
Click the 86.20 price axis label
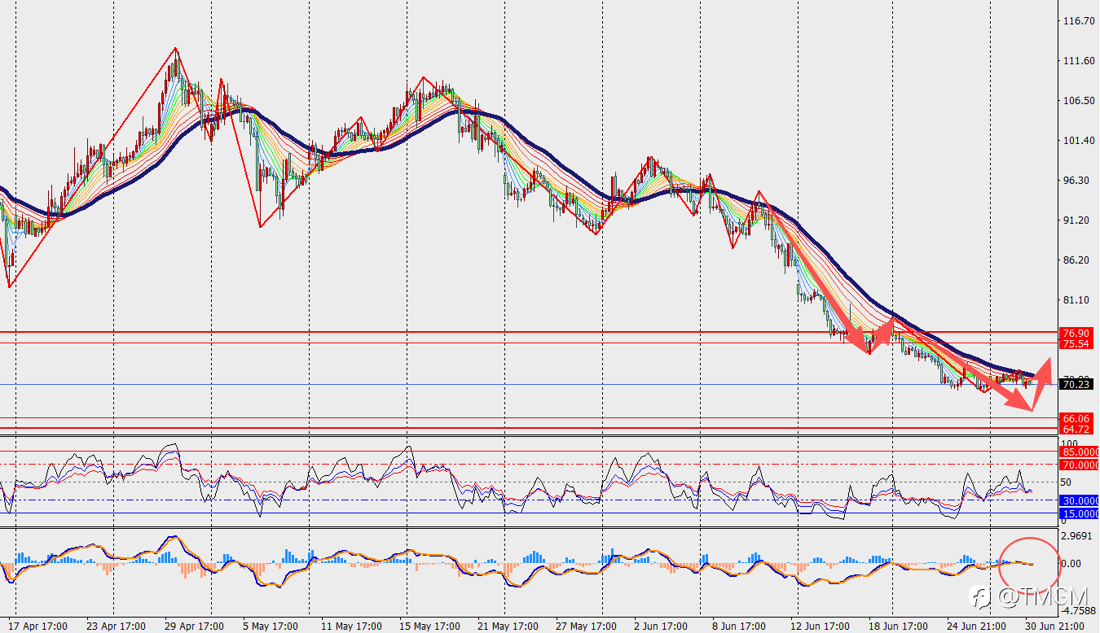pyautogui.click(x=1077, y=260)
